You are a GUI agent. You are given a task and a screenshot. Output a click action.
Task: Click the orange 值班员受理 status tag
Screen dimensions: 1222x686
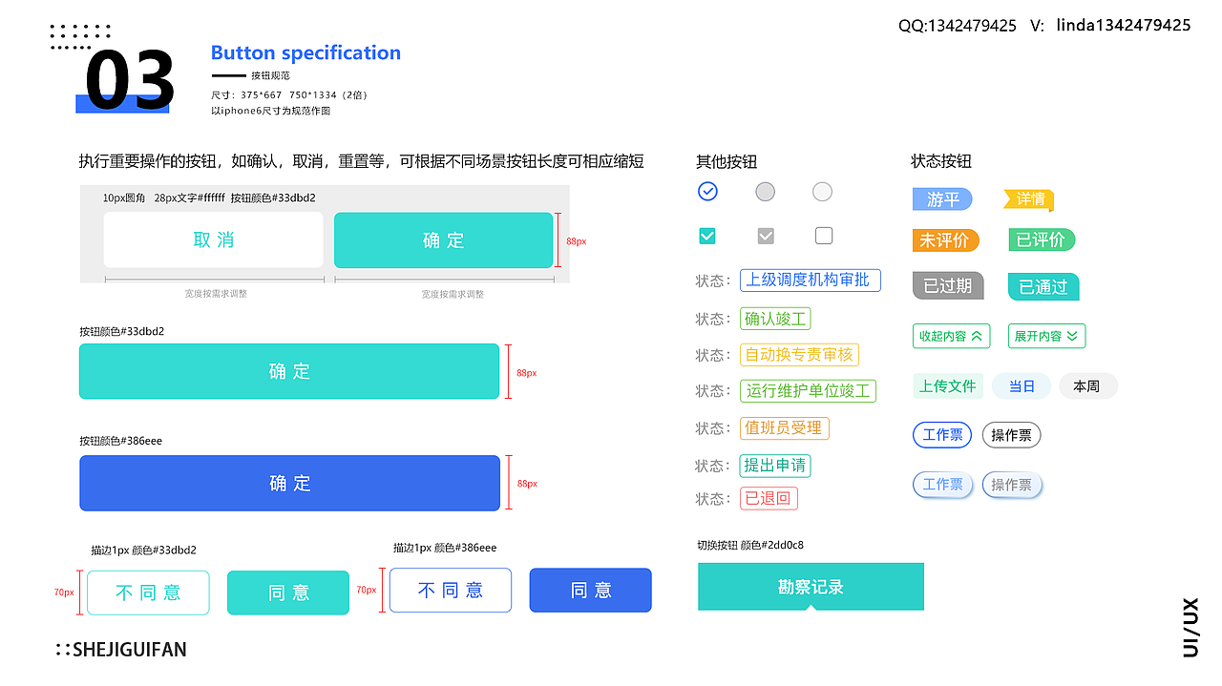[x=785, y=428]
